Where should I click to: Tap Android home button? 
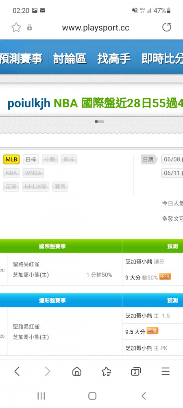(92, 396)
